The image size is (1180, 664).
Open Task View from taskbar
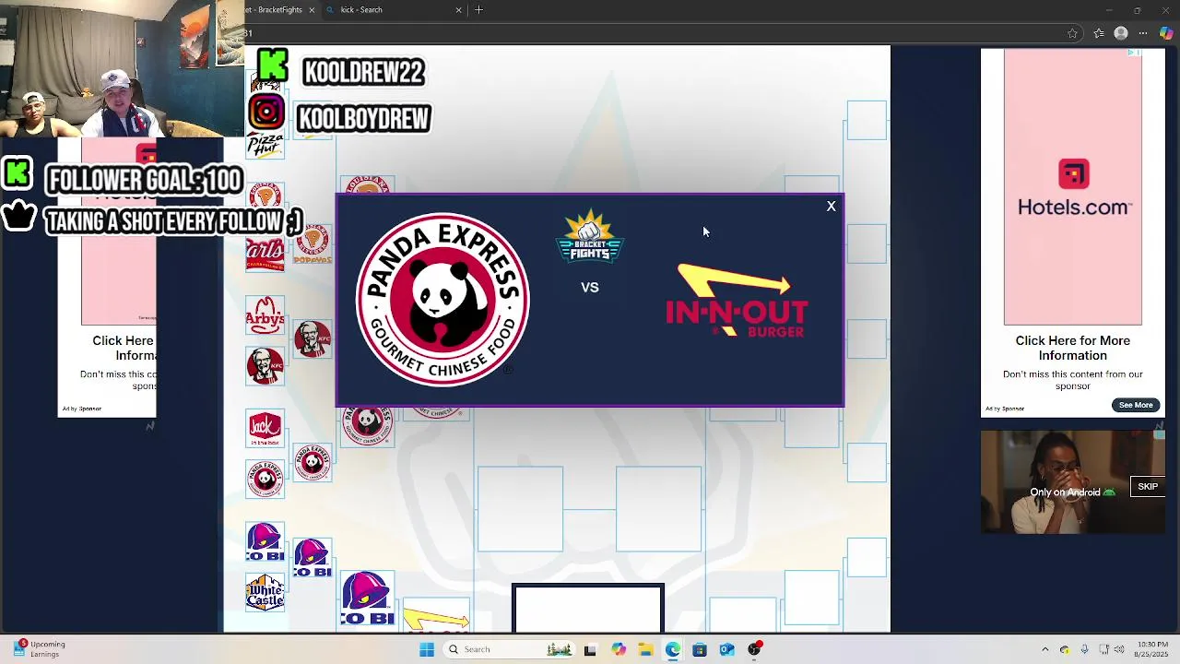[x=590, y=649]
